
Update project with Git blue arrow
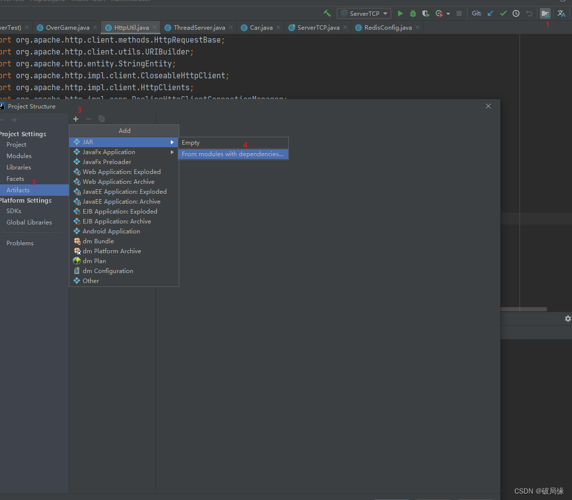click(x=490, y=13)
